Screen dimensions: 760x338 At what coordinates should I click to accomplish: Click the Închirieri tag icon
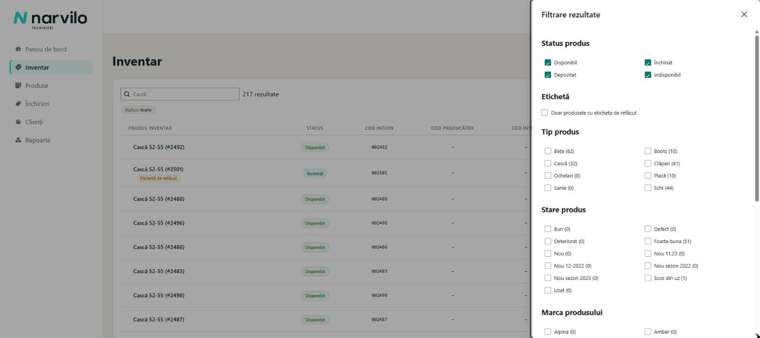(x=18, y=104)
